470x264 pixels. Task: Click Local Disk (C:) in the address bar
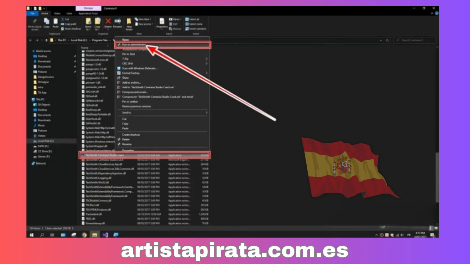click(79, 40)
